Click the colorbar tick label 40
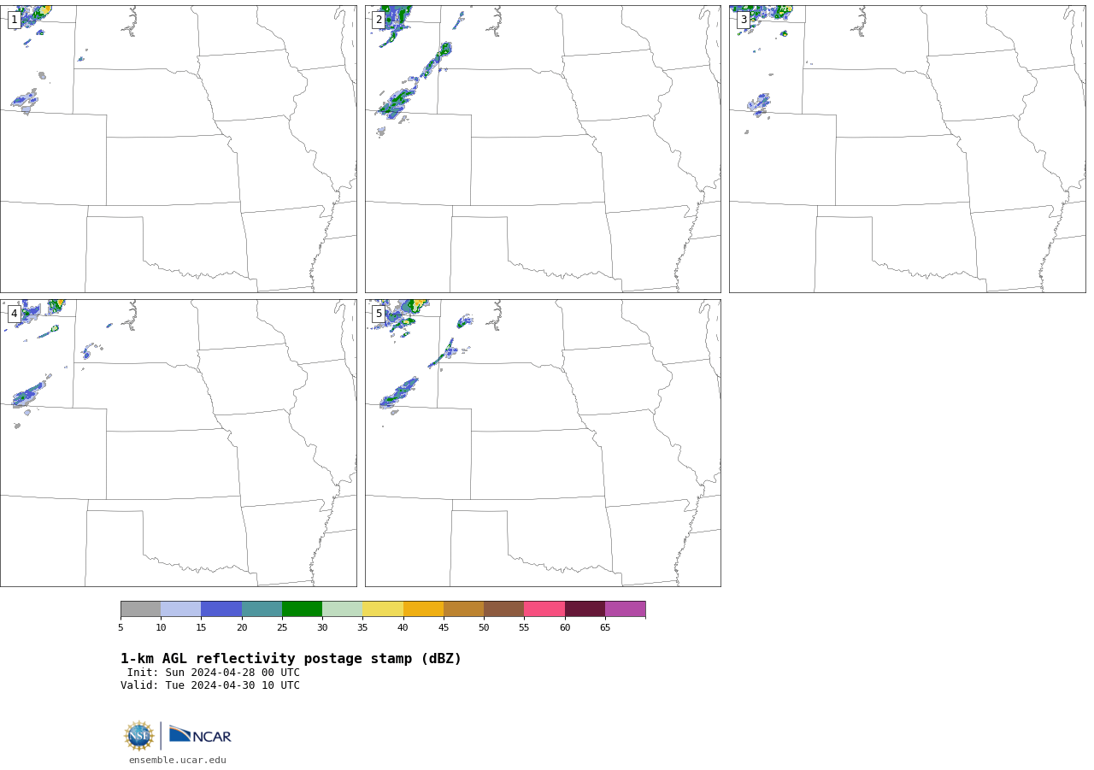 [x=403, y=628]
